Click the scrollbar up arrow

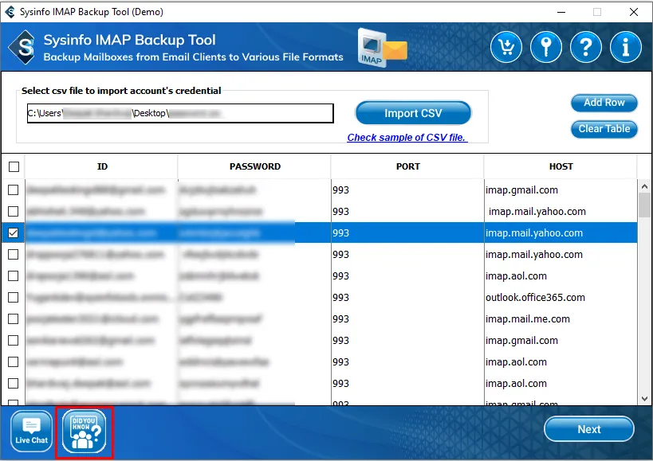tap(644, 186)
